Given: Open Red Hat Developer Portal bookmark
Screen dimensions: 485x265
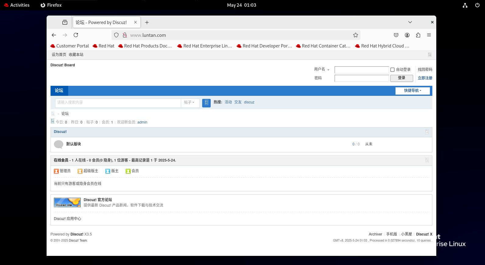Looking at the screenshot, I should pyautogui.click(x=265, y=46).
